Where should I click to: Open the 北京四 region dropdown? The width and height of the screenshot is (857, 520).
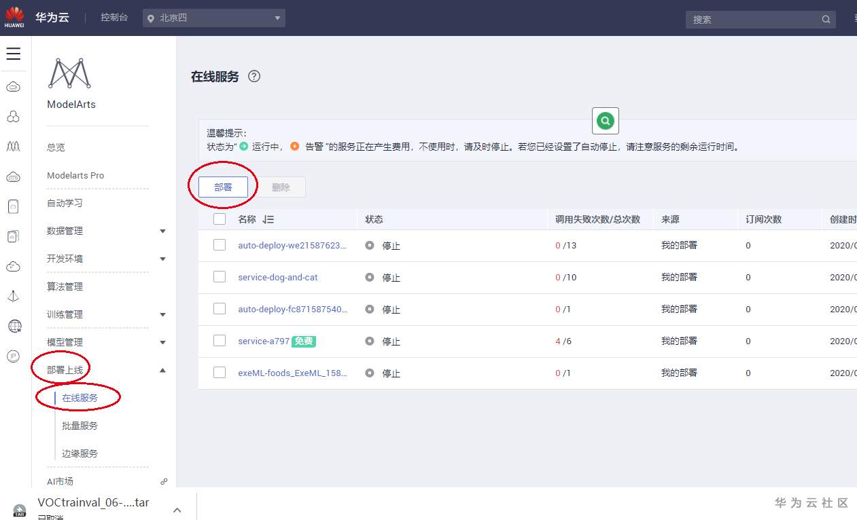(214, 18)
